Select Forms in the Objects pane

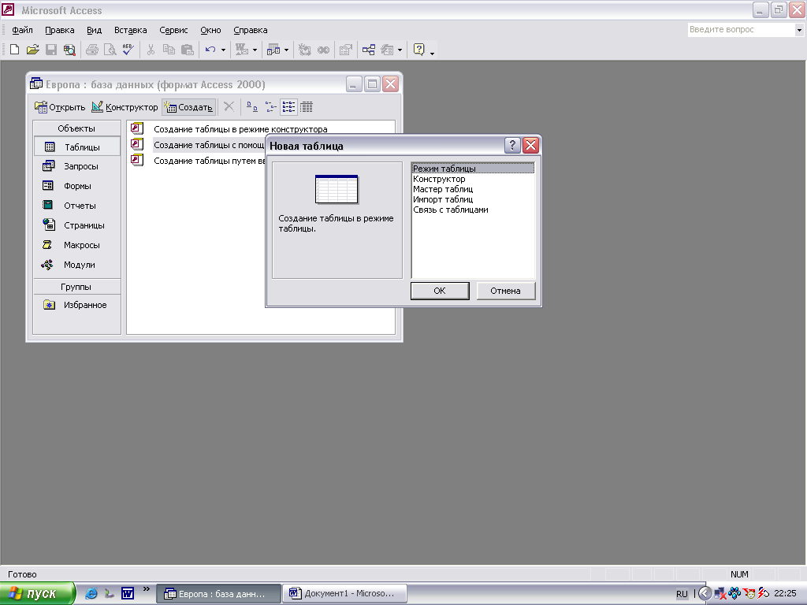76,186
